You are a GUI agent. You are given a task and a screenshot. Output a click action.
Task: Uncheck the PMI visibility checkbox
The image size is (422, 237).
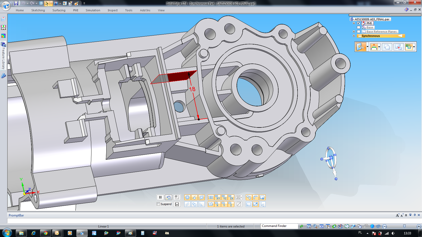(358, 23)
